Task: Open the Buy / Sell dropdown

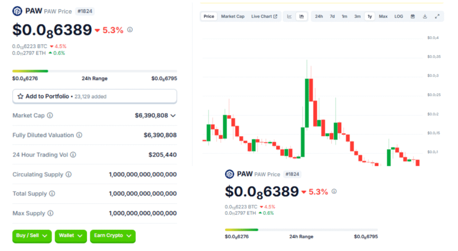Action: tap(32, 236)
